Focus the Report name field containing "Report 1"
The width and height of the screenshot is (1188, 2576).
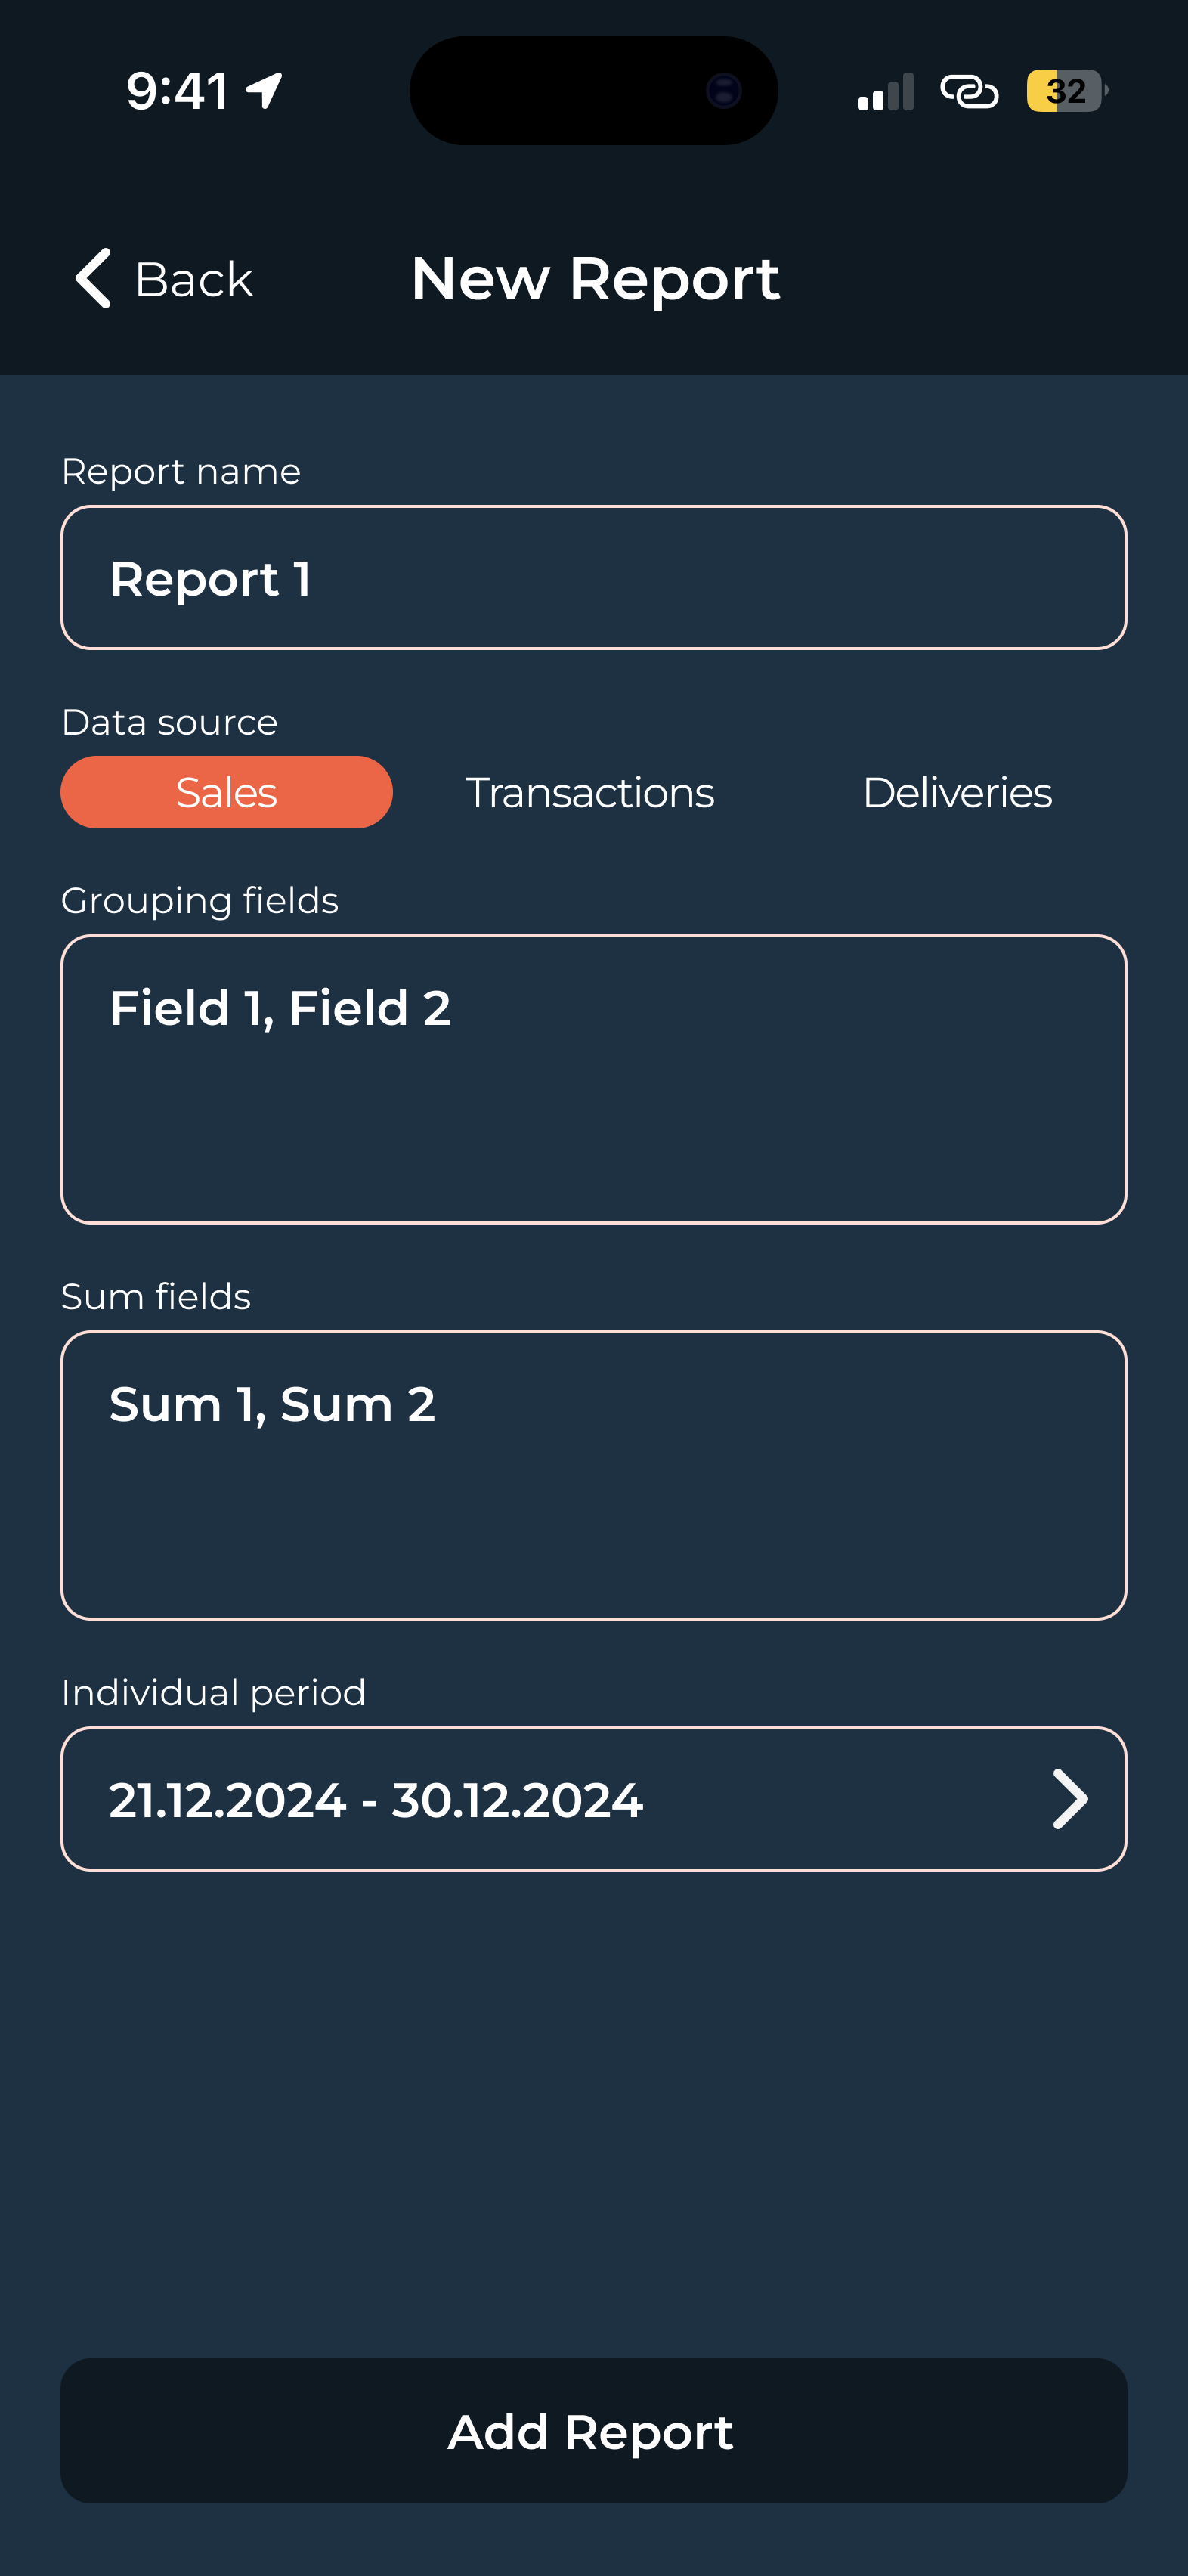[594, 578]
